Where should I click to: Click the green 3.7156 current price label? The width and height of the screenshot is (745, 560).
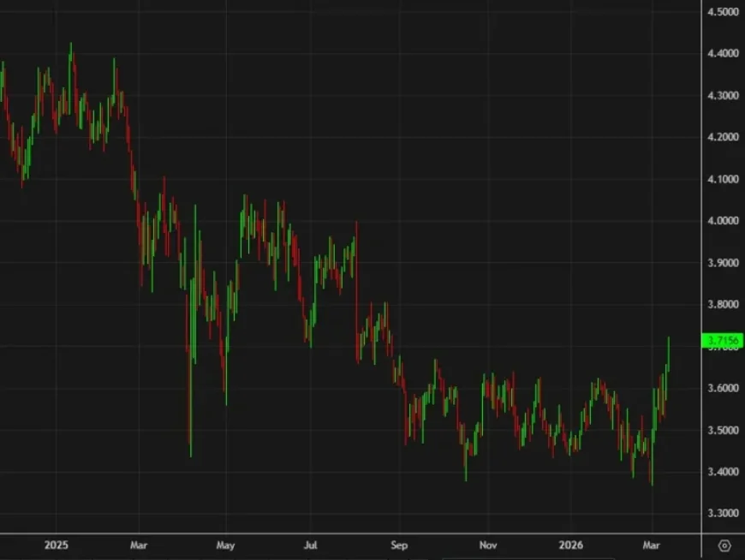pos(722,342)
